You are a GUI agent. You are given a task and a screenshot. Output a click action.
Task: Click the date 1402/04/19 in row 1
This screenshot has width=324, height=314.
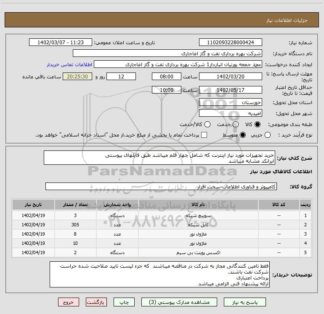[x=33, y=215]
